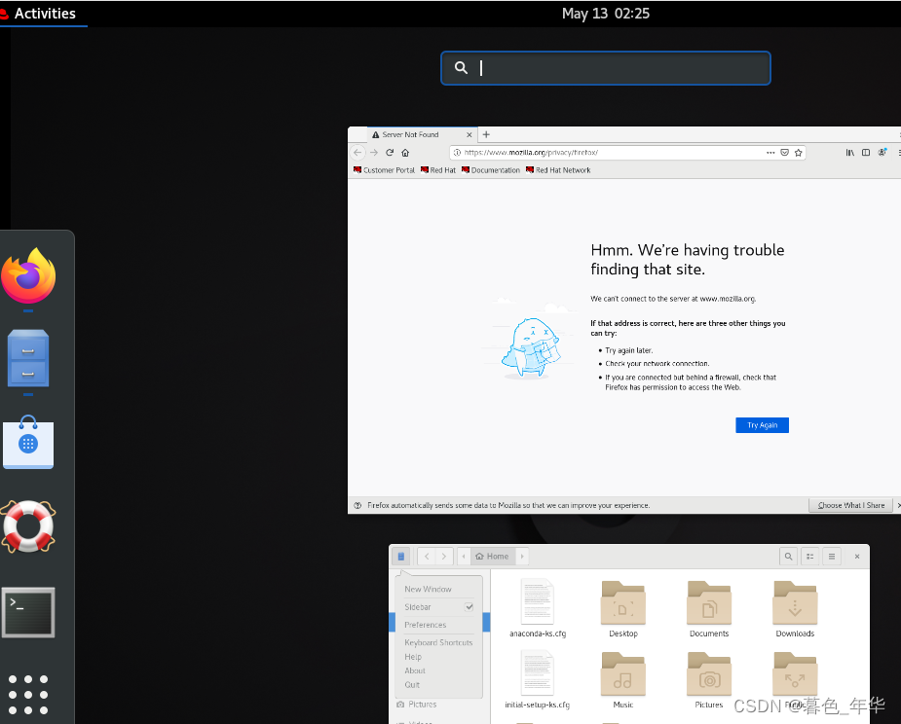
Task: Select the Pictures folder icon
Action: [709, 674]
